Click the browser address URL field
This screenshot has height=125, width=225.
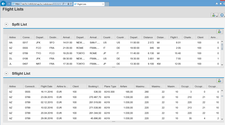[37, 4]
